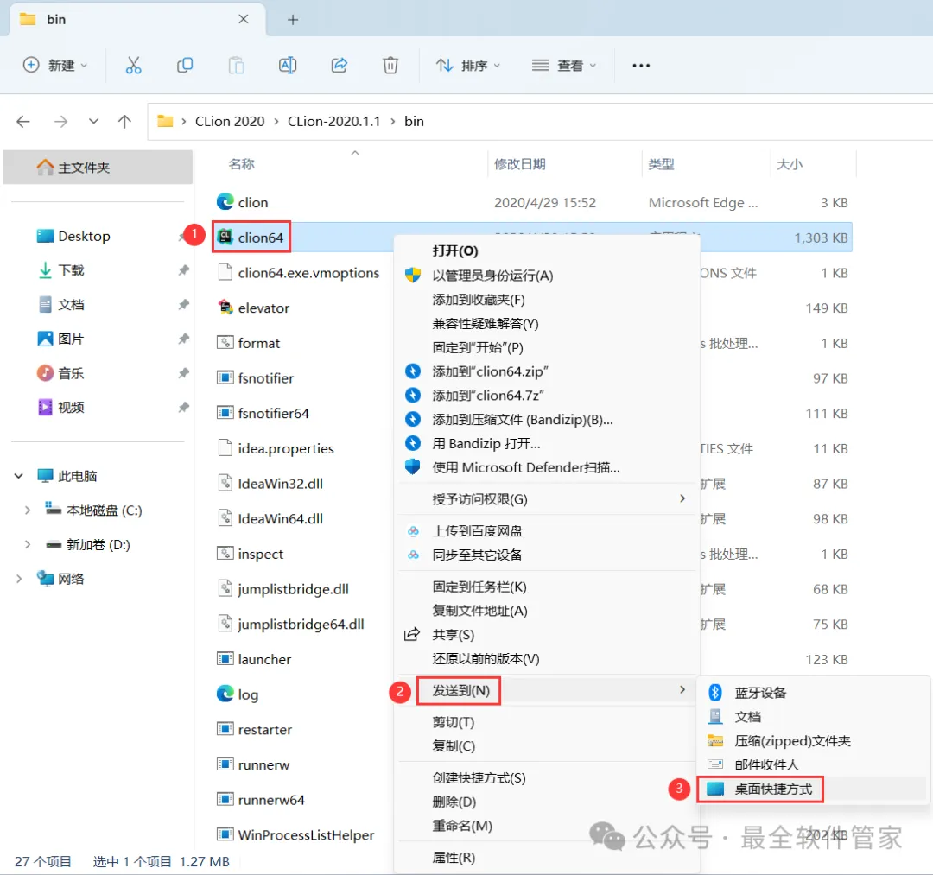Choose 压缩(zipped)文件夹 in submenu
This screenshot has width=933, height=875.
pos(792,741)
